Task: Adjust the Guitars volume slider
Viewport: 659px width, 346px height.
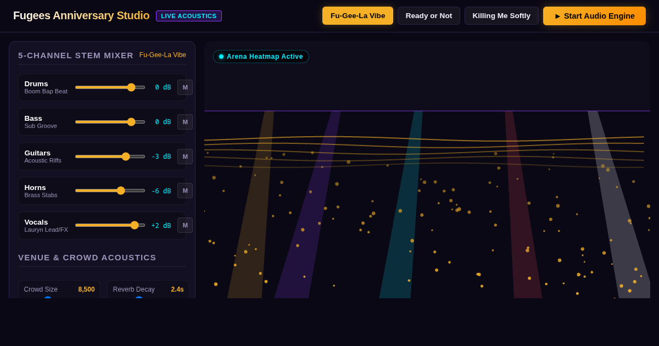Action: 110,157
